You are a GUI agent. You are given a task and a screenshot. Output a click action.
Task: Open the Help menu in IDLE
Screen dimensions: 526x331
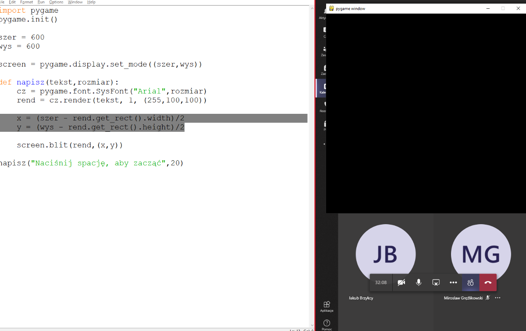point(91,2)
